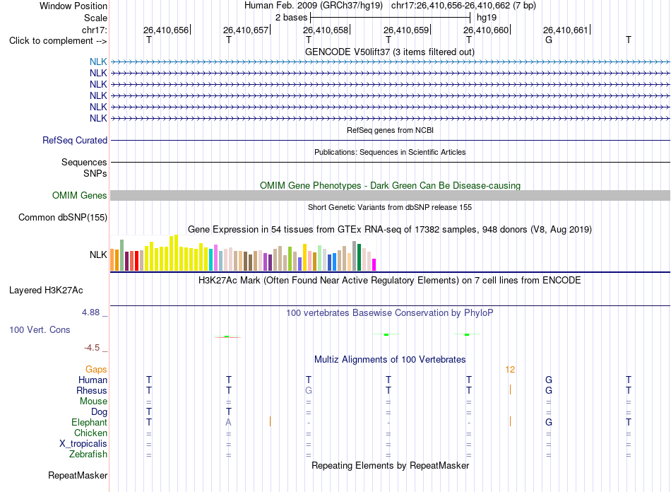This screenshot has width=671, height=492.
Task: Click the A base in Elephant row
Action: (229, 422)
